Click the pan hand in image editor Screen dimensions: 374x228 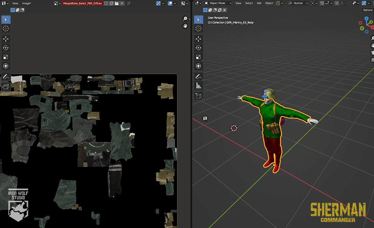(185, 25)
